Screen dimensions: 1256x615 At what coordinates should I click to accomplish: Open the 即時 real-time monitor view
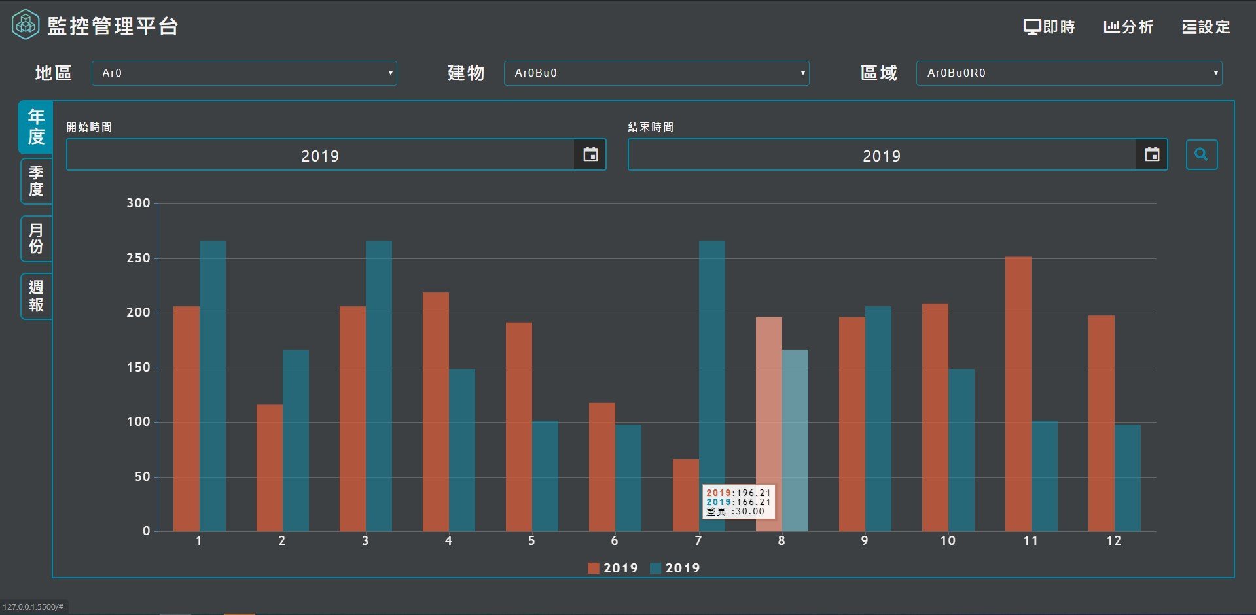click(1049, 27)
